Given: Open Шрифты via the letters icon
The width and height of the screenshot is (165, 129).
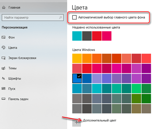Looking at the screenshot, I should (x=3, y=78).
